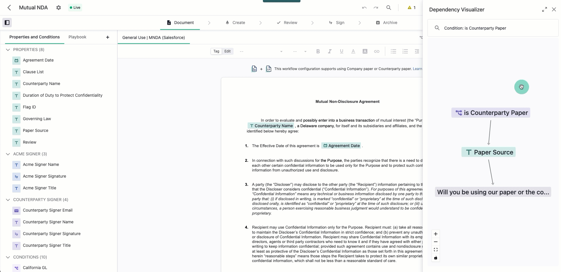Collapse the COUNTERPARTY SIGNER (4) section
The image size is (561, 272).
[x=8, y=200]
